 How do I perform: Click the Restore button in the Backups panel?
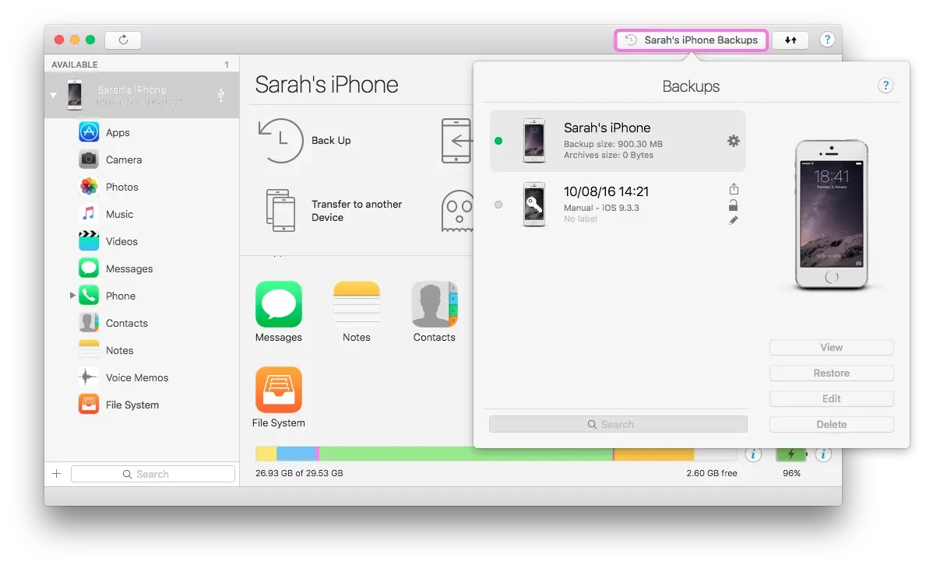click(x=831, y=373)
